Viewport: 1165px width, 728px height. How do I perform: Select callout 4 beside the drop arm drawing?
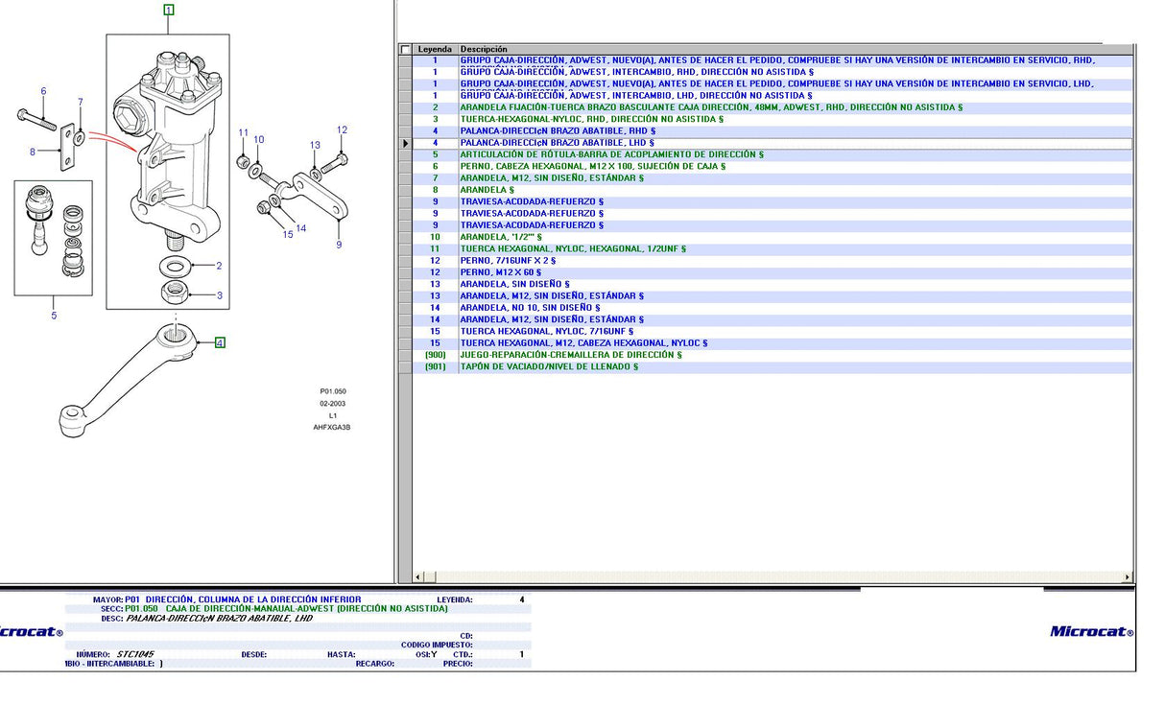(220, 342)
